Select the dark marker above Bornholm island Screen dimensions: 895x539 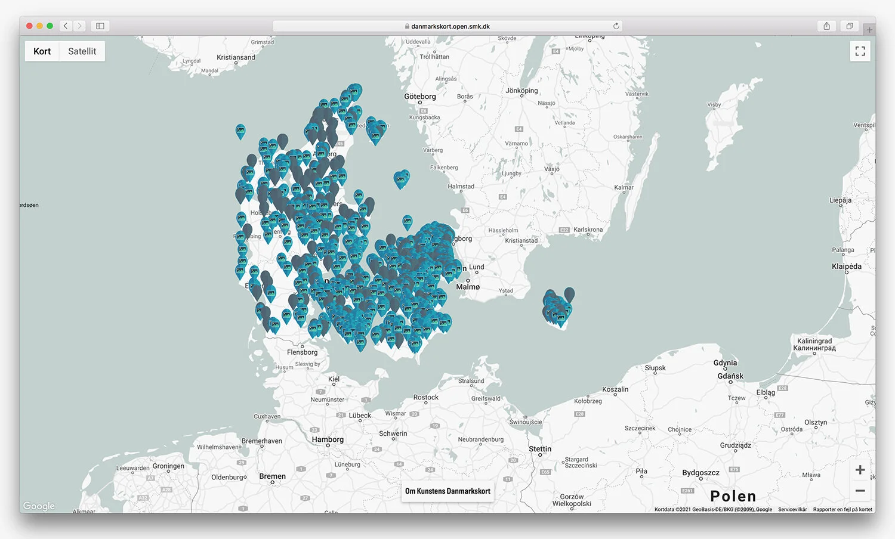[x=569, y=295]
